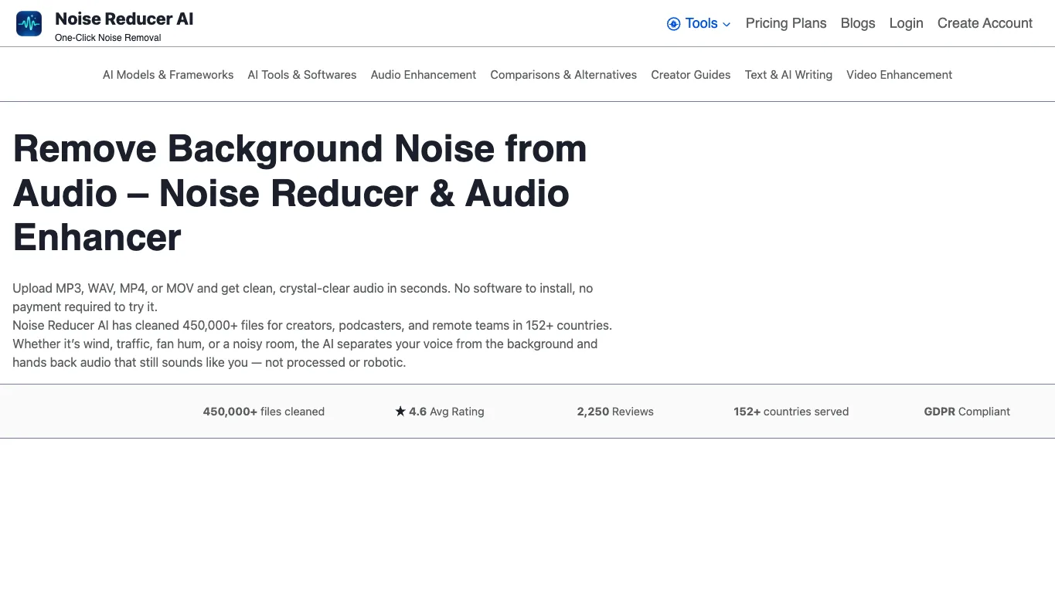
Task: Click the 'One-Click Noise Removal' tagline
Action: pos(108,38)
